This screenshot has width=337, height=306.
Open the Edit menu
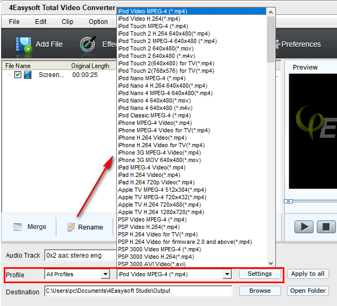[40, 22]
